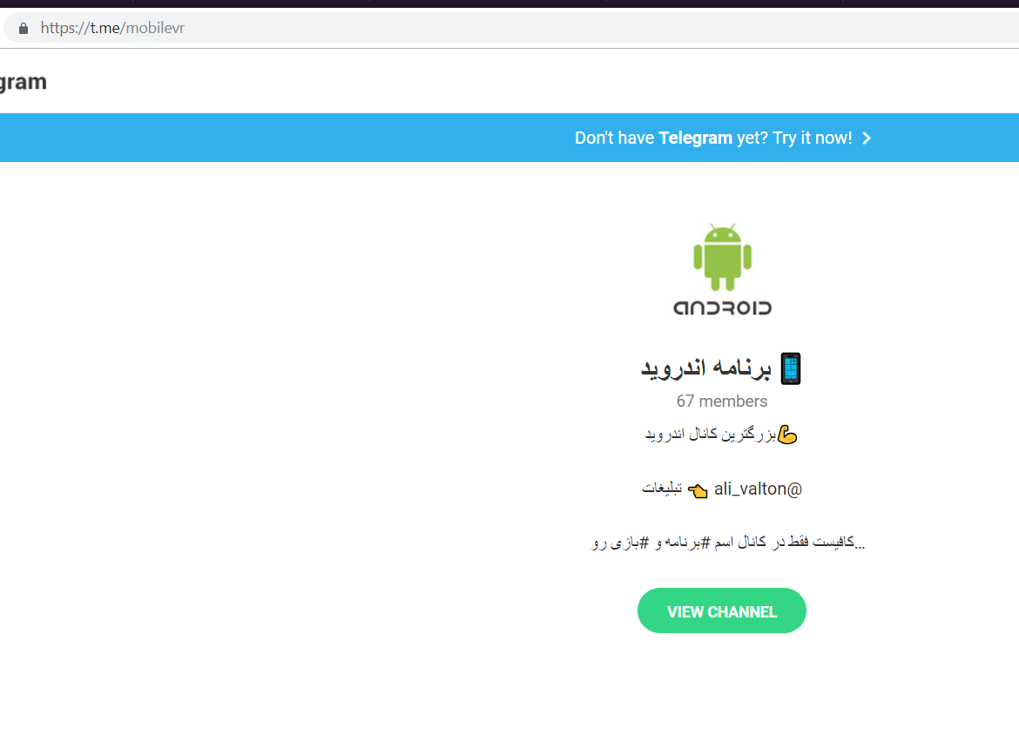Image resolution: width=1019 pixels, height=749 pixels.
Task: Click the #بازی hashtag in the description
Action: tap(627, 543)
